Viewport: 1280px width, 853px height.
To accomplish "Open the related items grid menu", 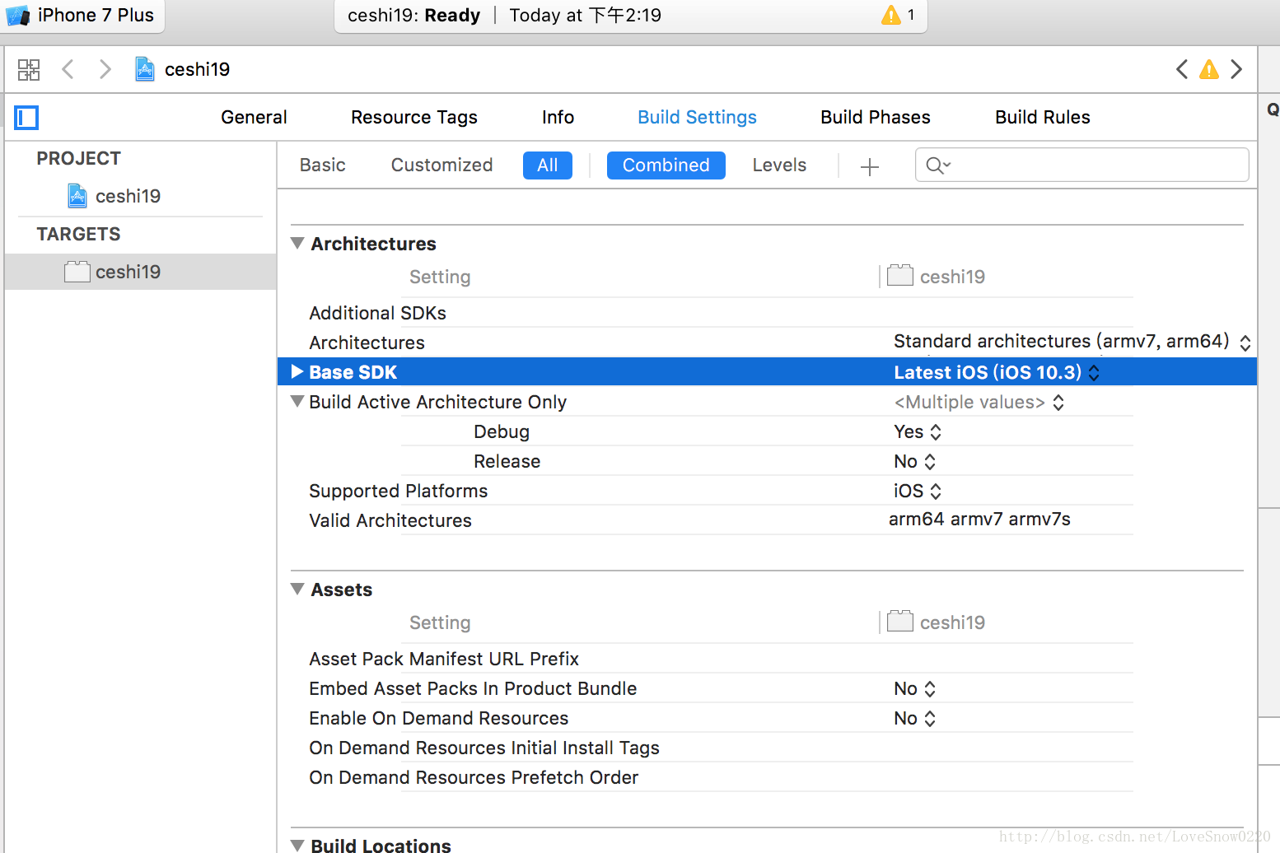I will (x=29, y=70).
